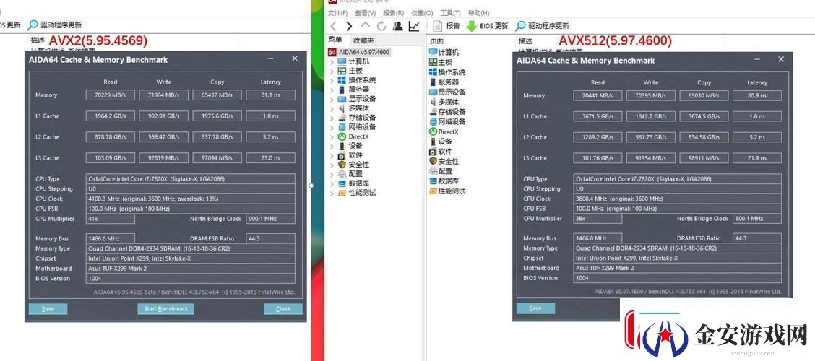815x361 pixels.
Task: Open the line graph toolbar icon
Action: coord(414,26)
